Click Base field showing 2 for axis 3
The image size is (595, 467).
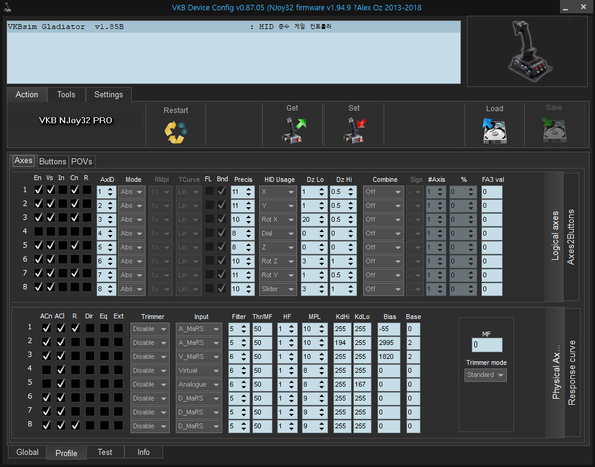[413, 357]
